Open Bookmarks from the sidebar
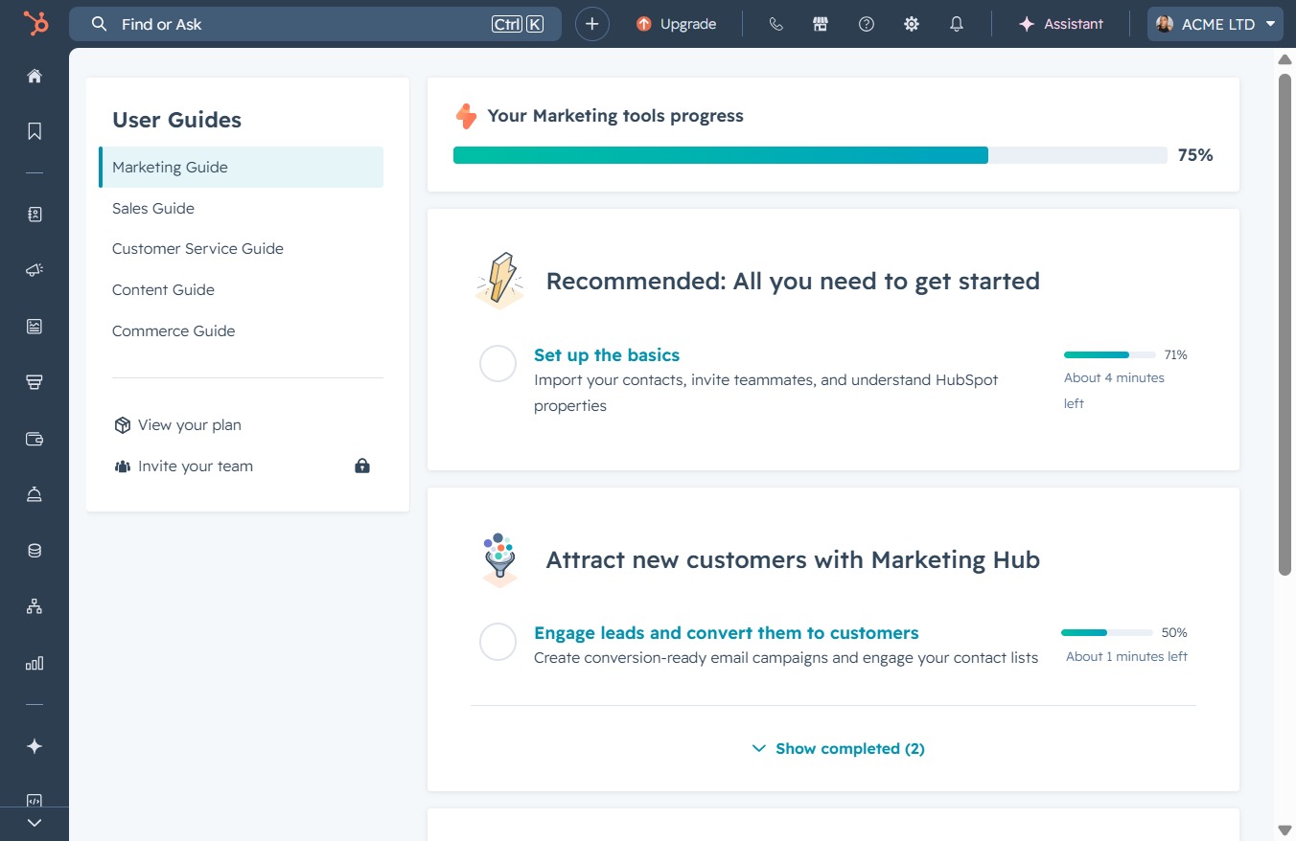1296x841 pixels. 35,131
